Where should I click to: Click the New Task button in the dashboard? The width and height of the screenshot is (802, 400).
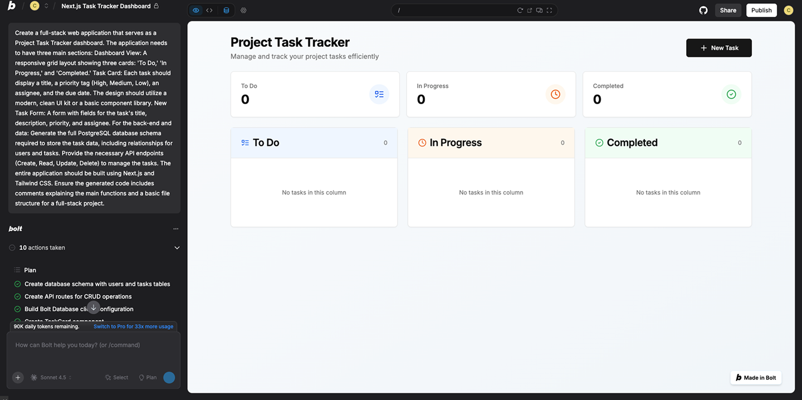click(718, 48)
